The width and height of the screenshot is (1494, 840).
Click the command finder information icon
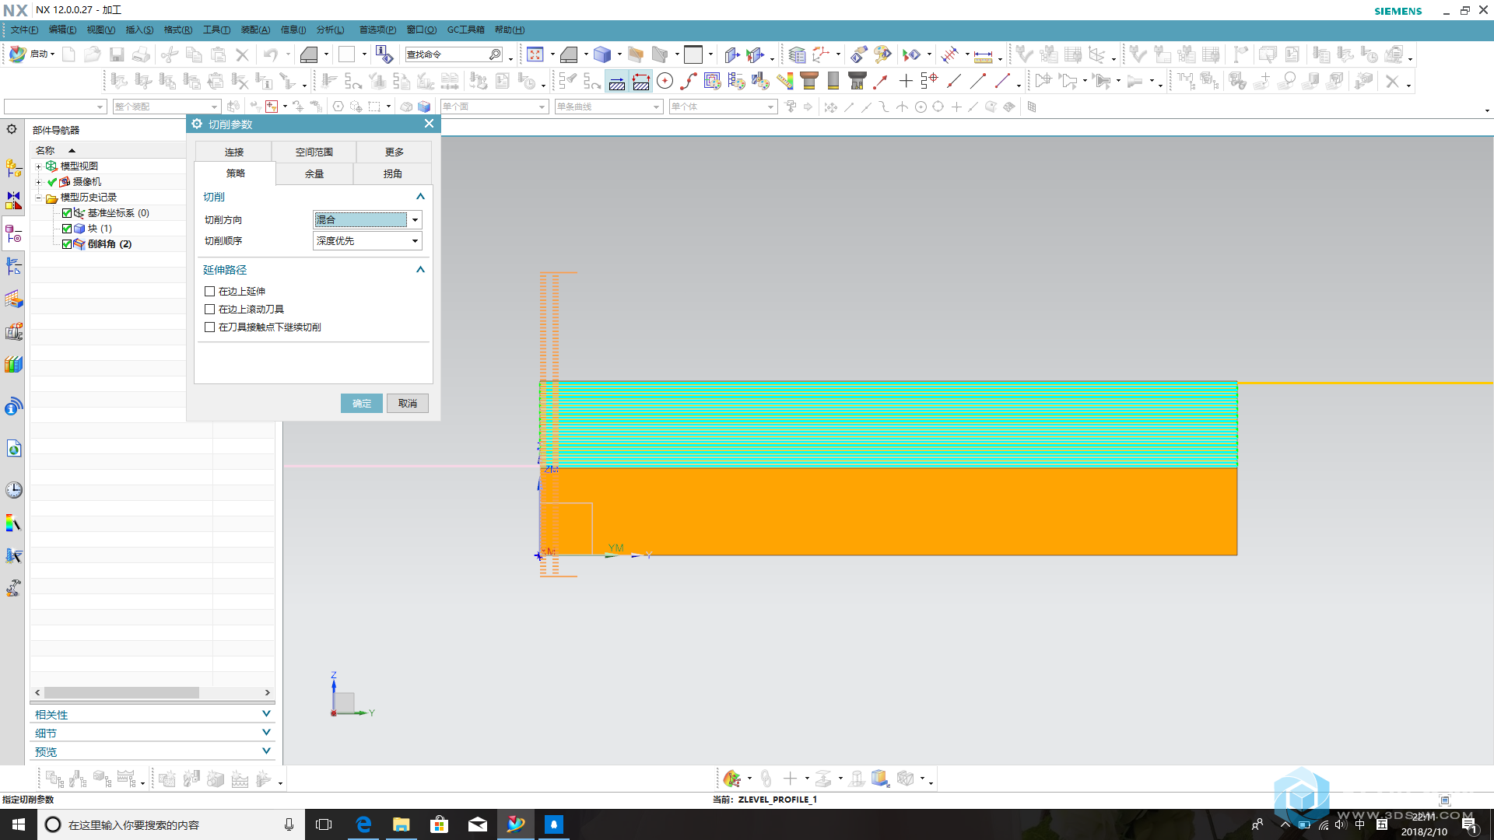[384, 54]
